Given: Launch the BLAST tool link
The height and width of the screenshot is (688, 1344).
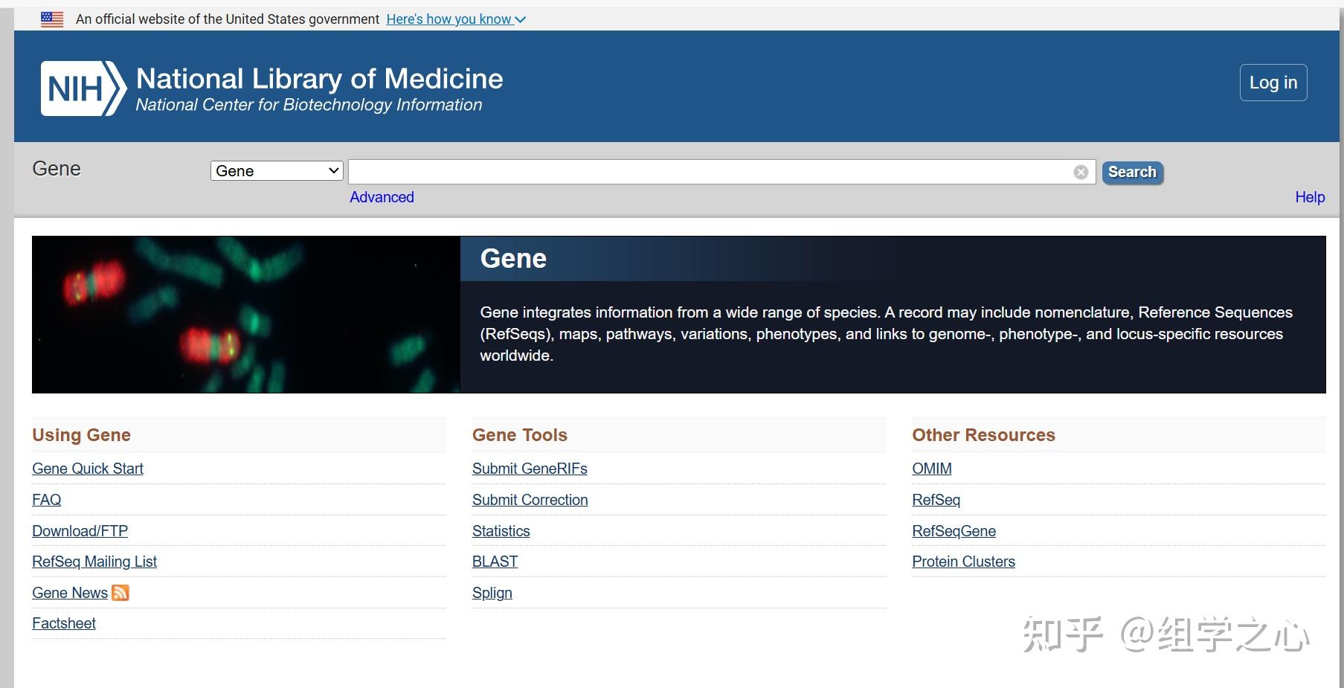Looking at the screenshot, I should tap(495, 562).
